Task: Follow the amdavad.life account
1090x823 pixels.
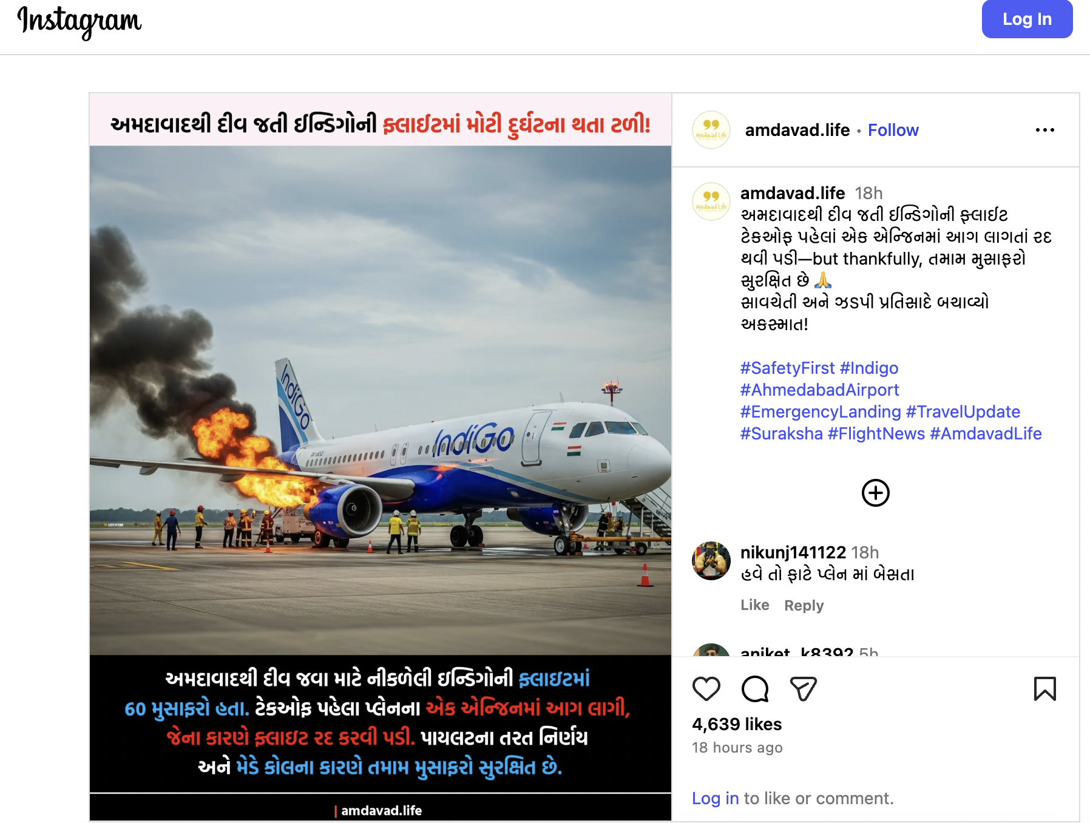Action: [893, 130]
